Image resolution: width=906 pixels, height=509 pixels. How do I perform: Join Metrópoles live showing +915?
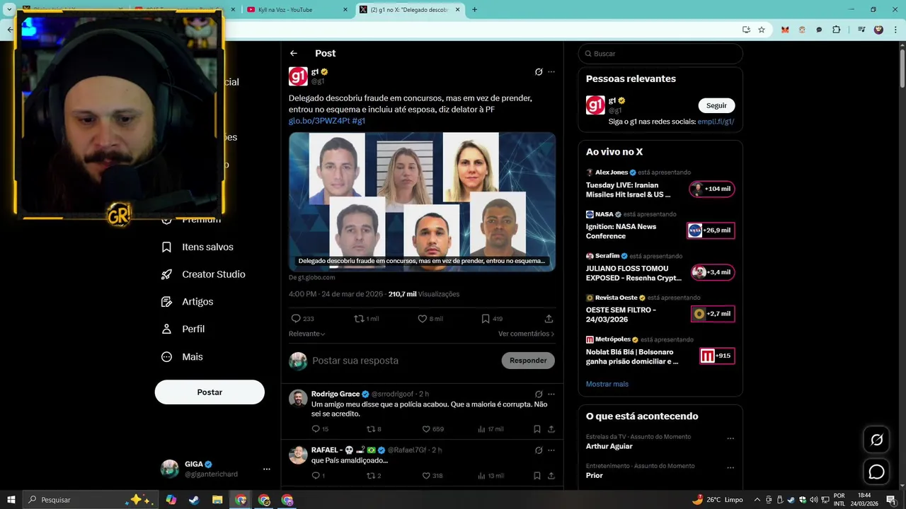tap(717, 356)
